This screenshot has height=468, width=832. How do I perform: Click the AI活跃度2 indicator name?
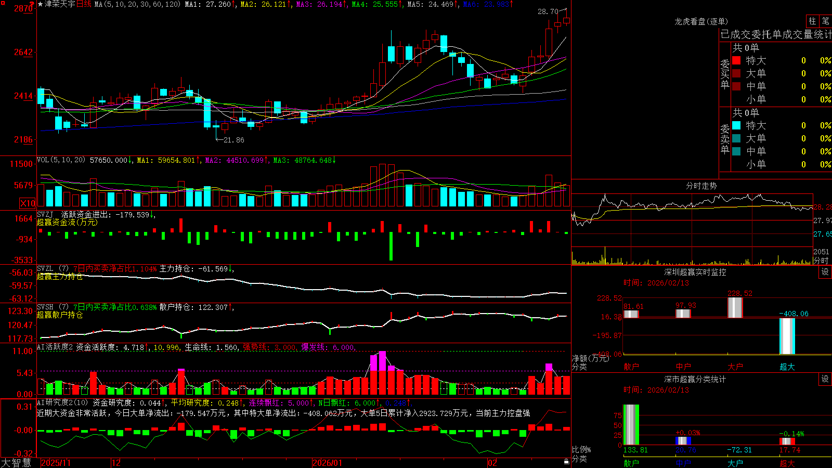pyautogui.click(x=55, y=347)
